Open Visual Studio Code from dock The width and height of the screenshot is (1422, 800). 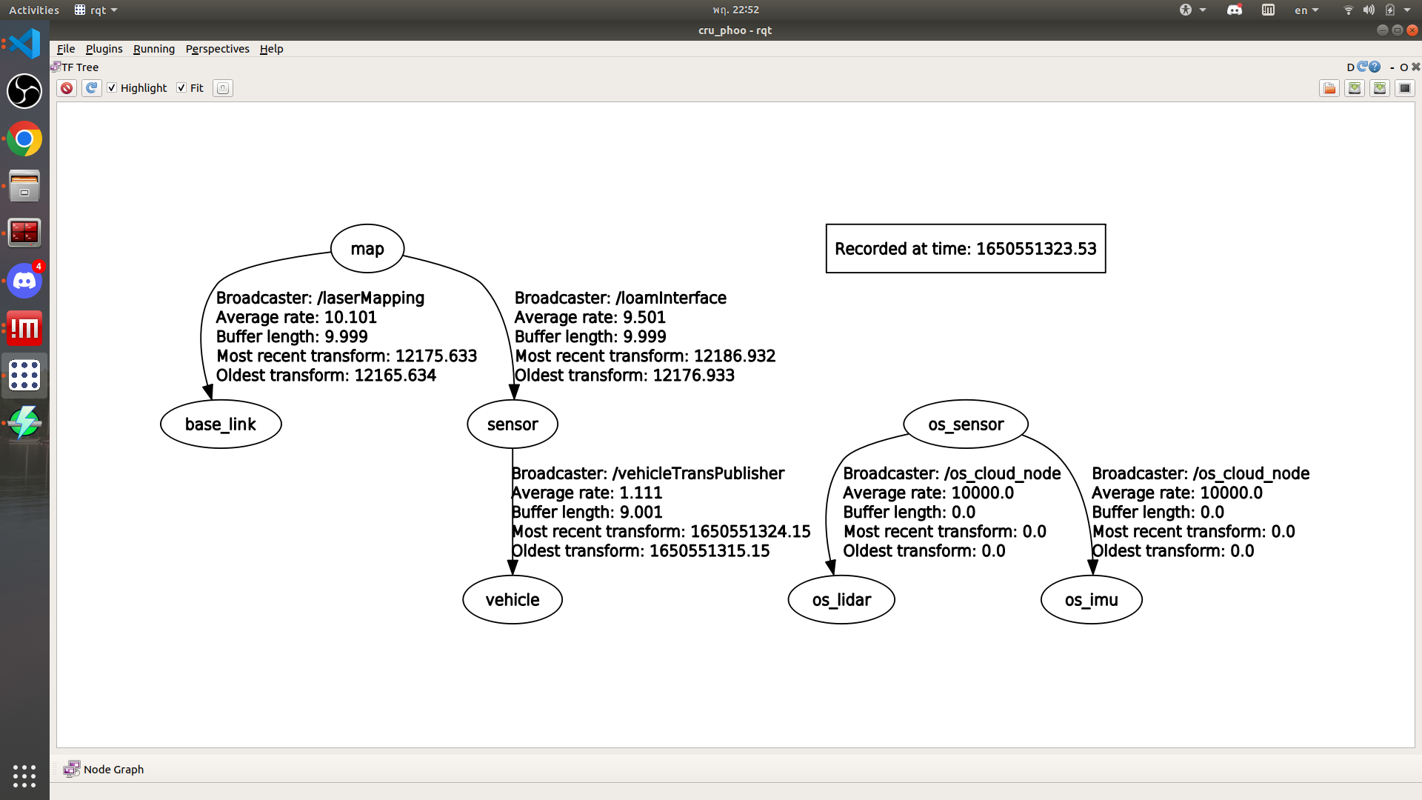pos(24,44)
